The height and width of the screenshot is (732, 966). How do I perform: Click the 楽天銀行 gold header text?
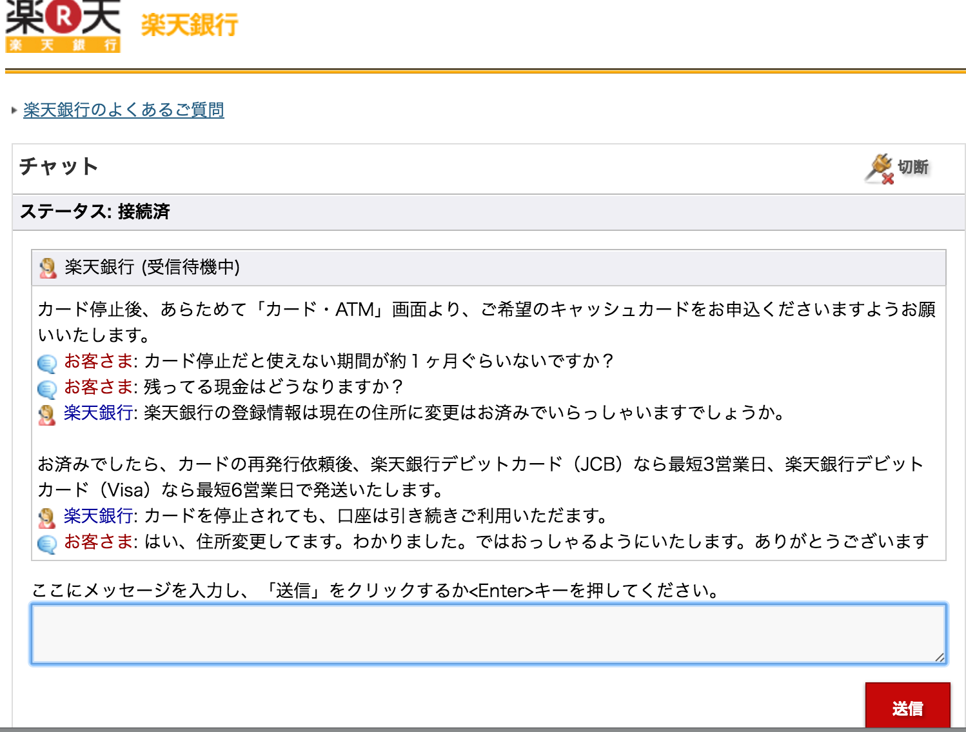[188, 26]
